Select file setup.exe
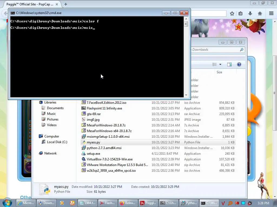The width and height of the screenshot is (277, 207). click(93, 153)
